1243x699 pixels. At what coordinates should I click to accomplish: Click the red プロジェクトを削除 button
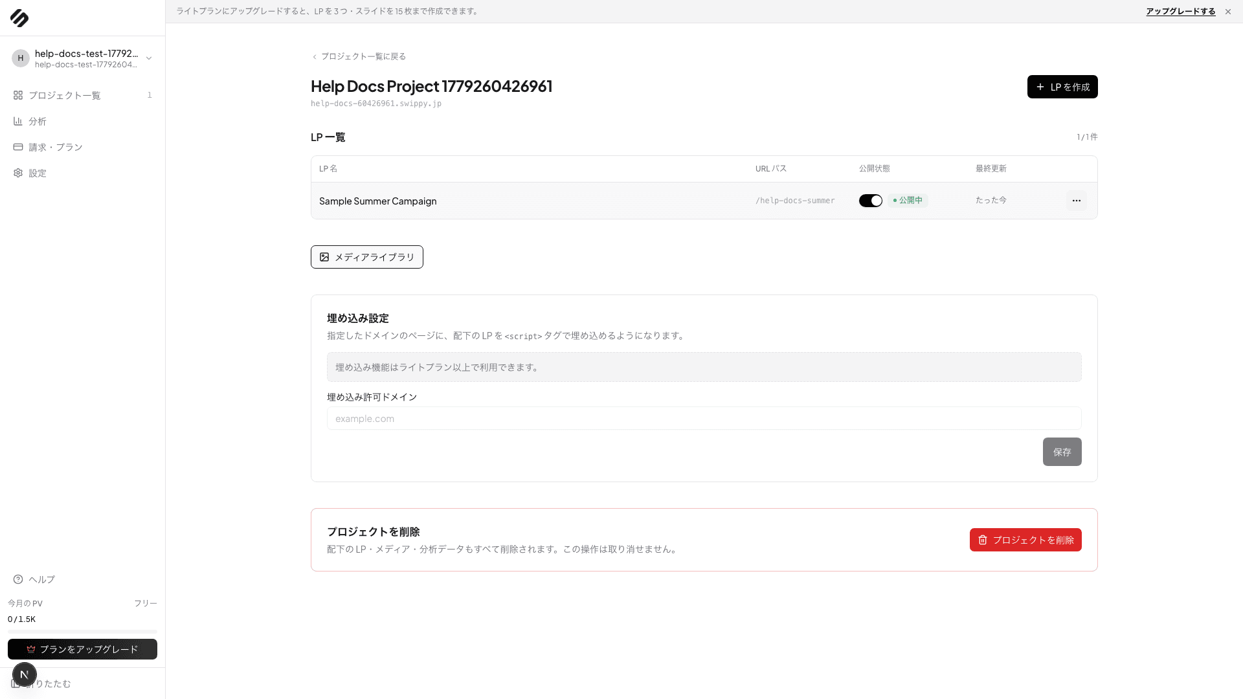point(1025,540)
